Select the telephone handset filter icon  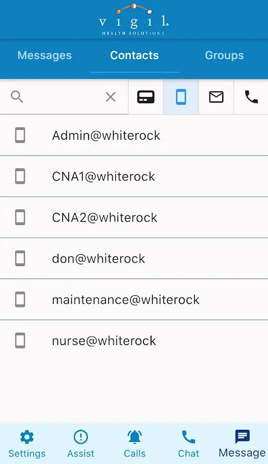251,97
